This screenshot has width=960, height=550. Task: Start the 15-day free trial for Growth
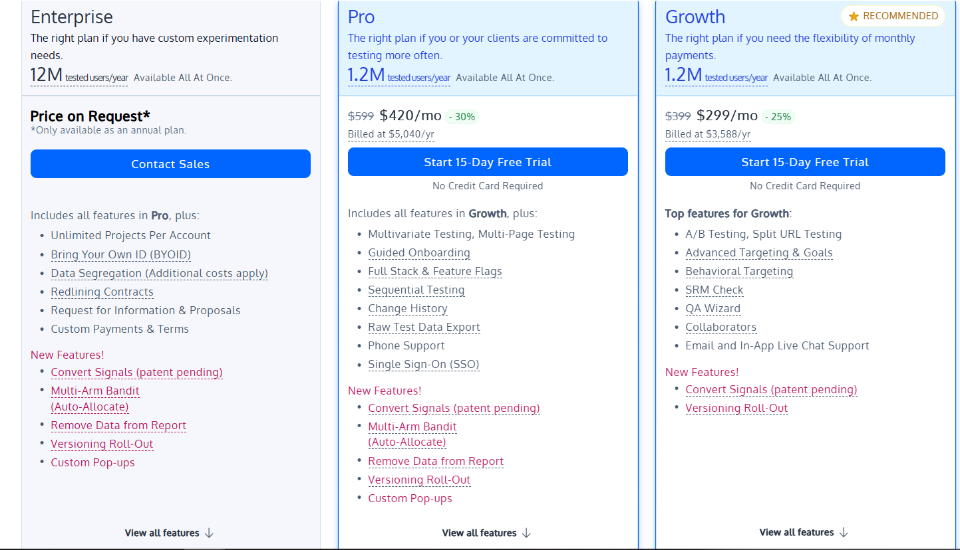pyautogui.click(x=805, y=162)
